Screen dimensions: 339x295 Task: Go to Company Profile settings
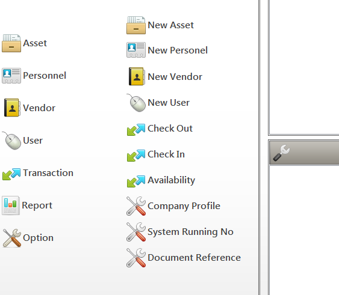184,206
